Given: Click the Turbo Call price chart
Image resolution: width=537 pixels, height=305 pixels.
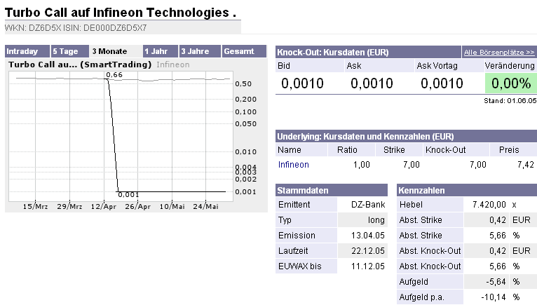Looking at the screenshot, I should tap(121, 136).
